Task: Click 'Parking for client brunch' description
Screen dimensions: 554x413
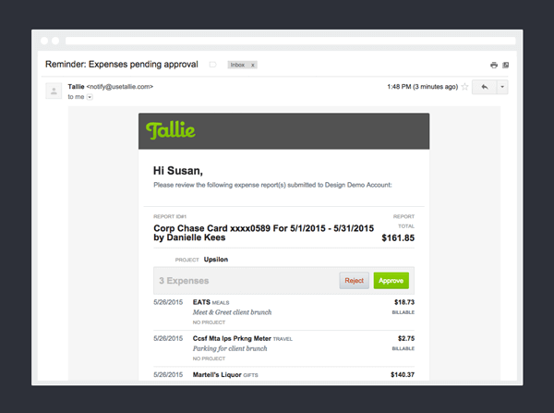Action: 230,348
